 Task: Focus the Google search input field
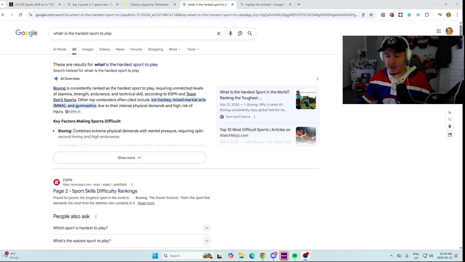click(133, 33)
